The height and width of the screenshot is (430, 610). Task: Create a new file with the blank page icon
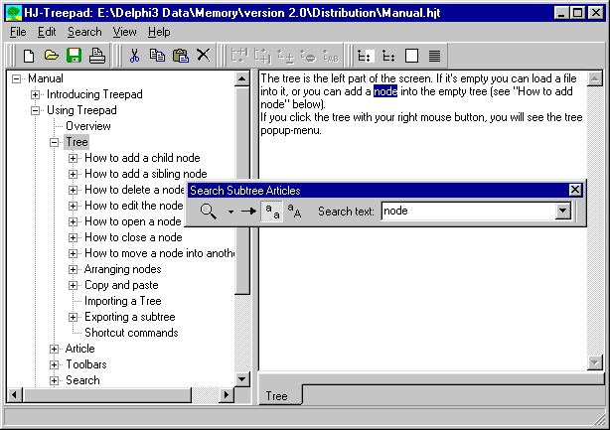tap(29, 56)
